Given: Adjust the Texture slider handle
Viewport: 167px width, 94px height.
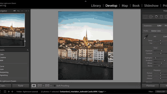Looking at the screenshot, I should (160, 73).
